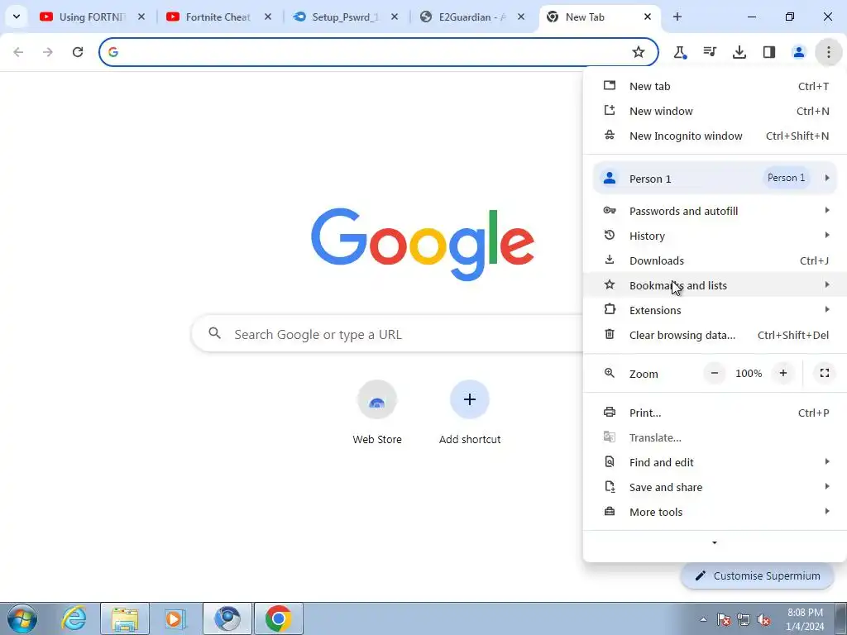Viewport: 847px width, 635px height.
Task: Click the menu's bottom scroll-down arrow
Action: click(x=715, y=542)
